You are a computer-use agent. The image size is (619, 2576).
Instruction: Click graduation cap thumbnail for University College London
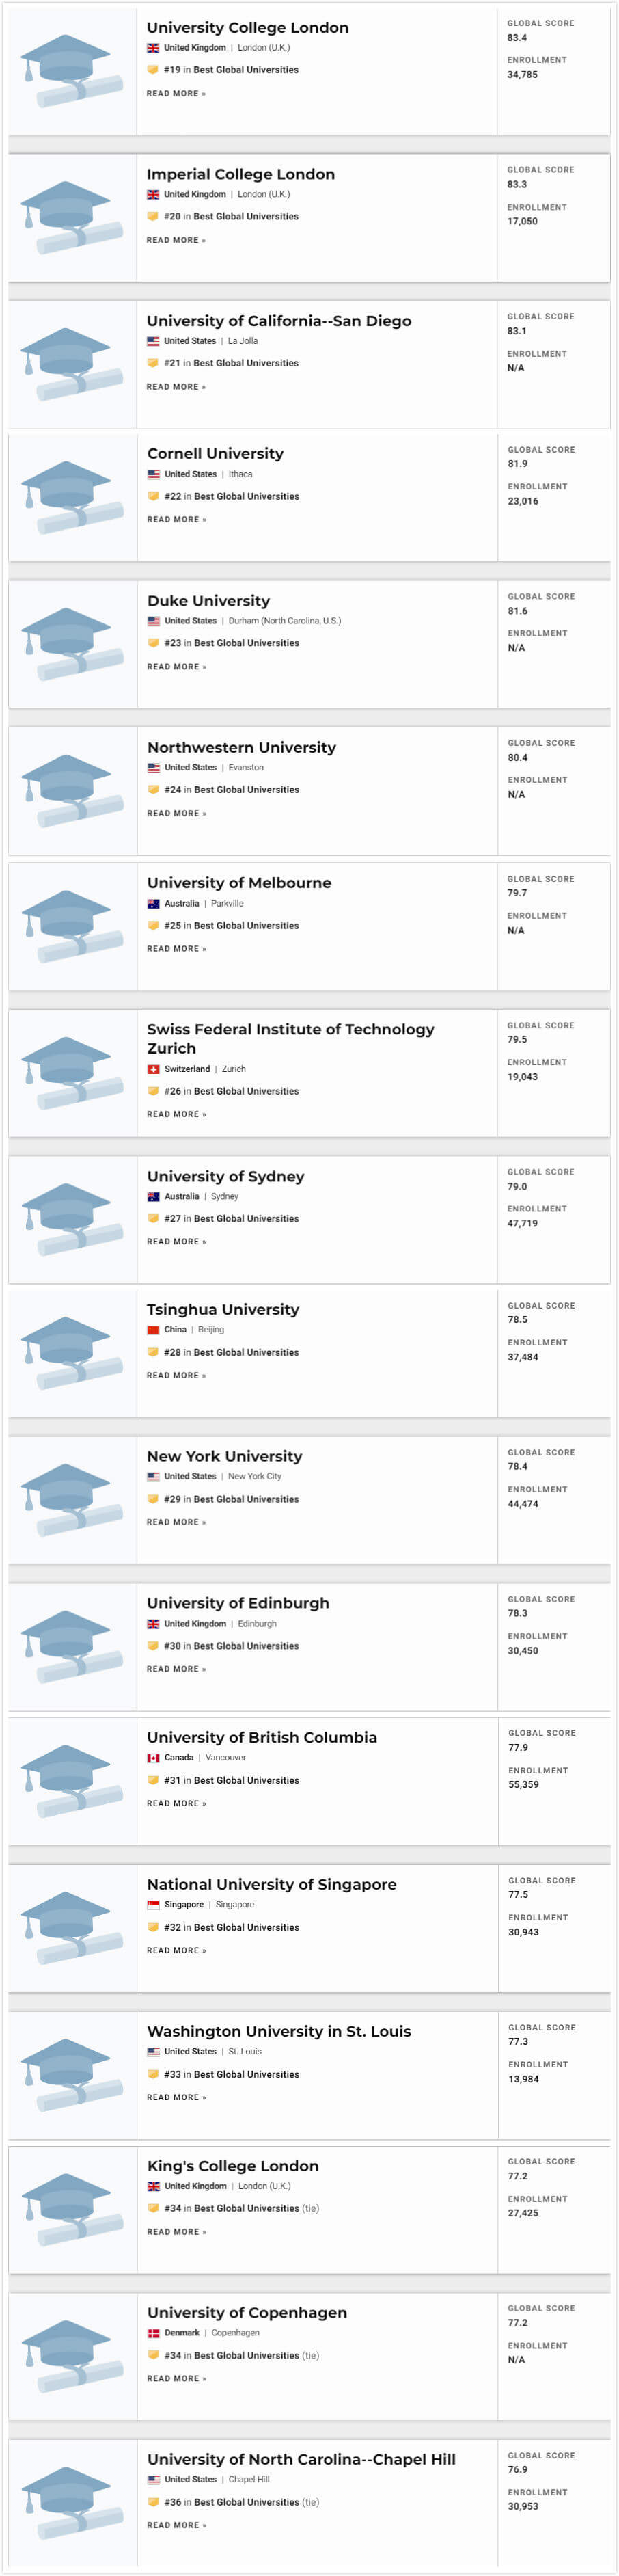(x=72, y=71)
